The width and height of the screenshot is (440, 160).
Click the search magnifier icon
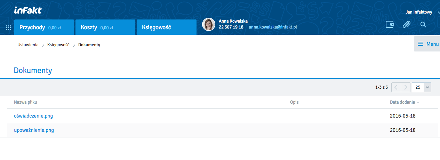click(x=423, y=24)
